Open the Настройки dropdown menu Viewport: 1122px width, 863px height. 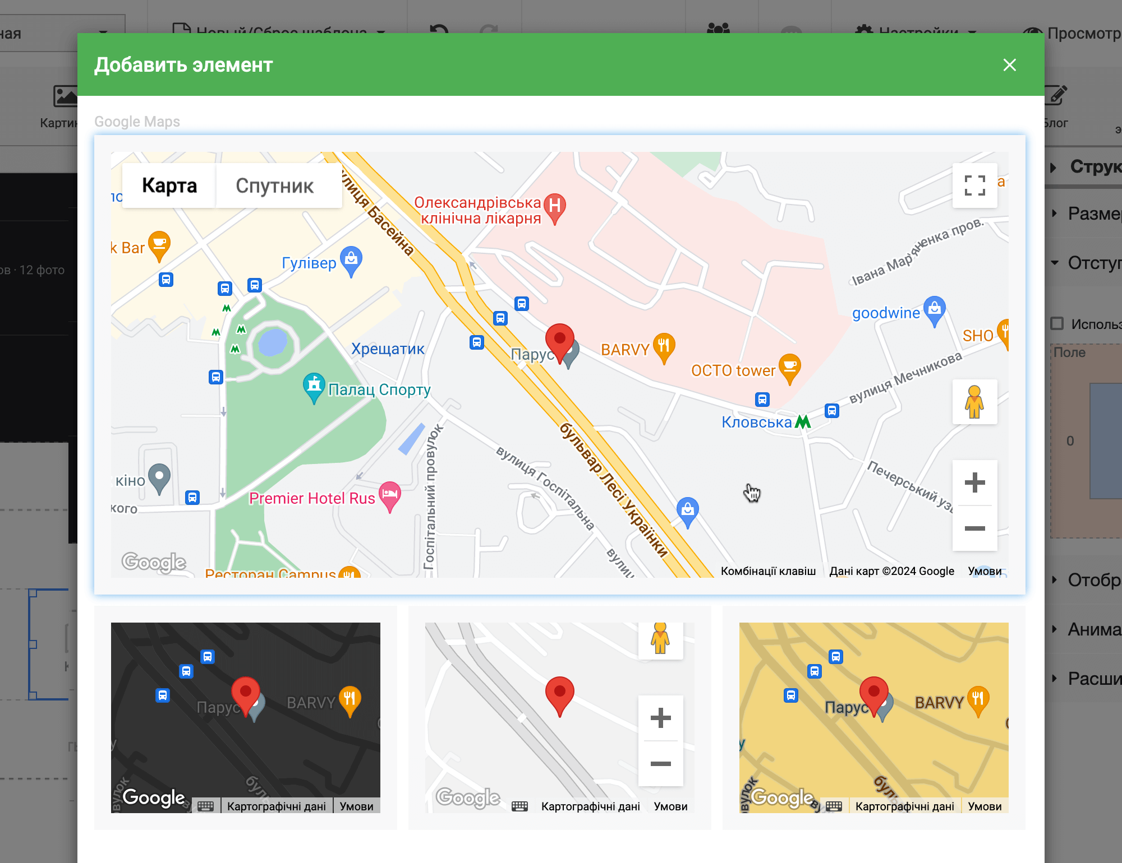tap(916, 33)
